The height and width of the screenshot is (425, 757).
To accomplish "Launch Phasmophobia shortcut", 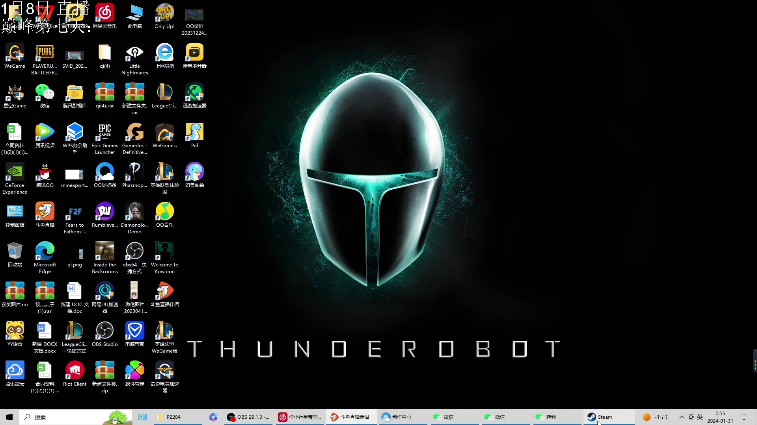I will 134,176.
